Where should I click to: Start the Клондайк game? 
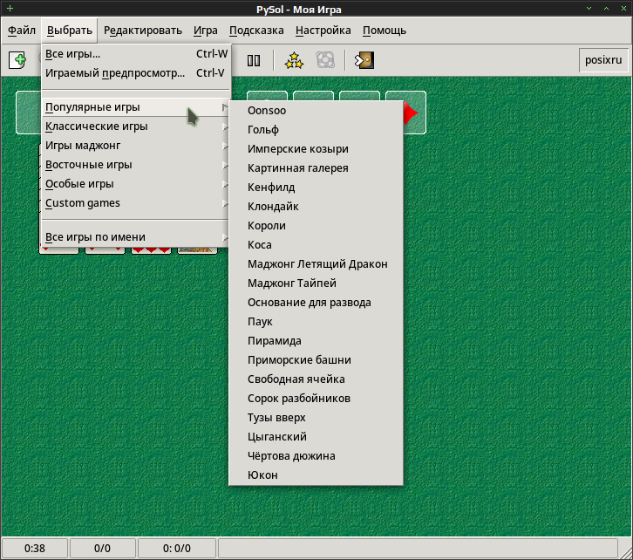316,207
